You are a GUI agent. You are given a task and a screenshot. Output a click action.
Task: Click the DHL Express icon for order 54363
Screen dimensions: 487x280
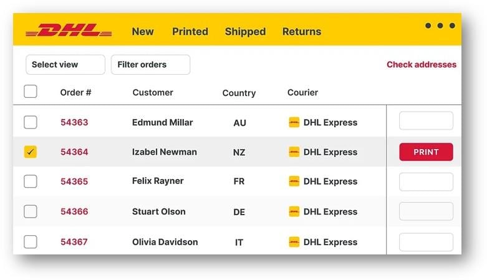pyautogui.click(x=294, y=122)
